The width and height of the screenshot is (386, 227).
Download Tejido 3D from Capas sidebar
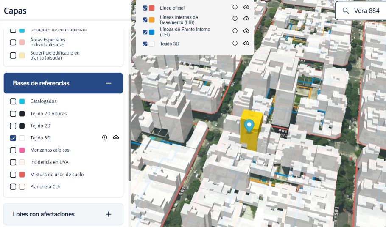pos(116,137)
